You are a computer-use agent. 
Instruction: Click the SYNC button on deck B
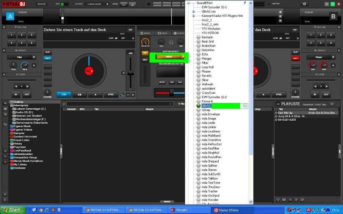click(279, 95)
